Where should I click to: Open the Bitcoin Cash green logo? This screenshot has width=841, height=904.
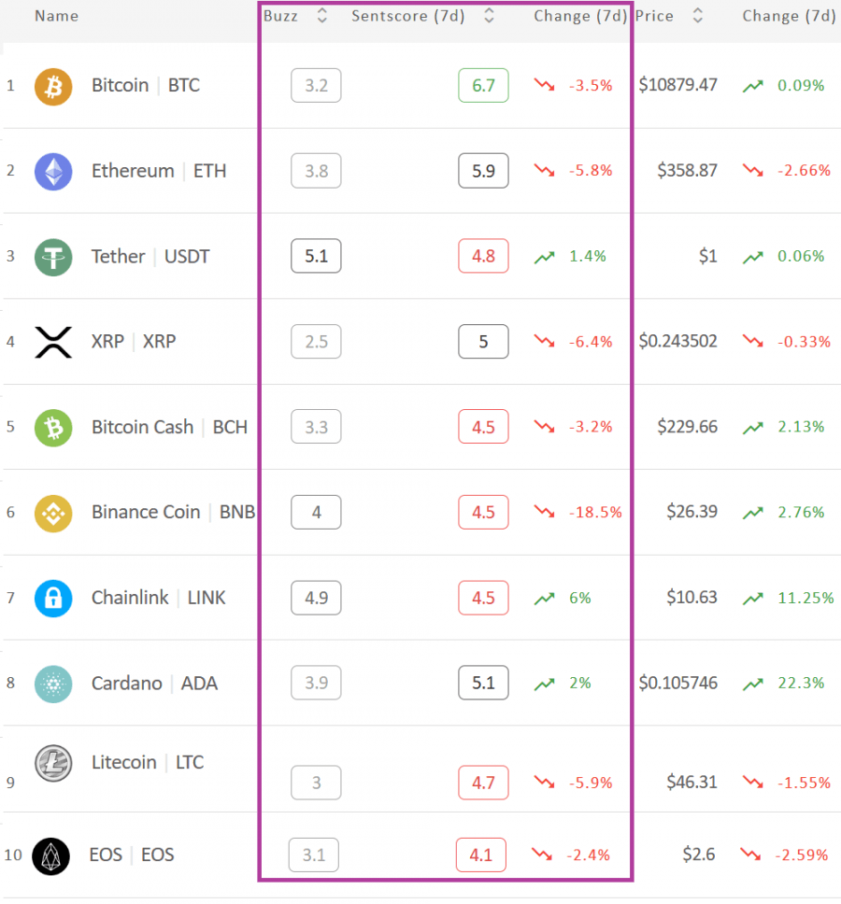[53, 428]
